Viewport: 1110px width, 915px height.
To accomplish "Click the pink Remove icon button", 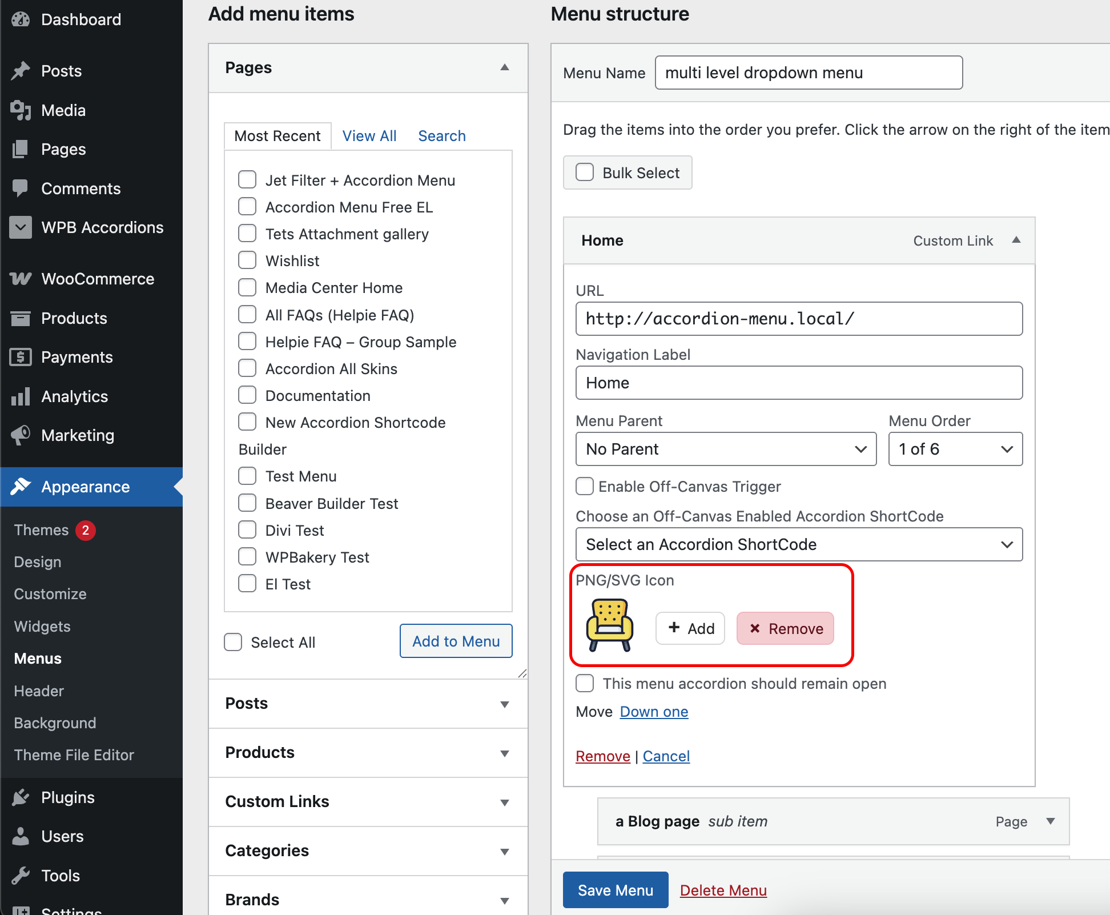I will coord(785,628).
